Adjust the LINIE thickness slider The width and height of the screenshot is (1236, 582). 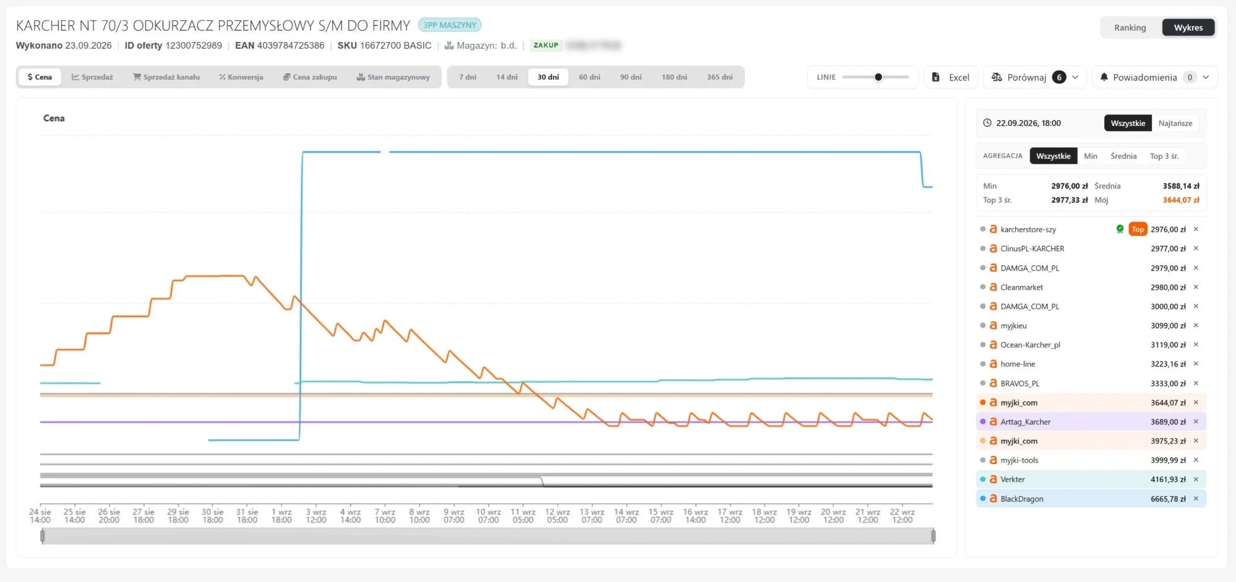878,77
